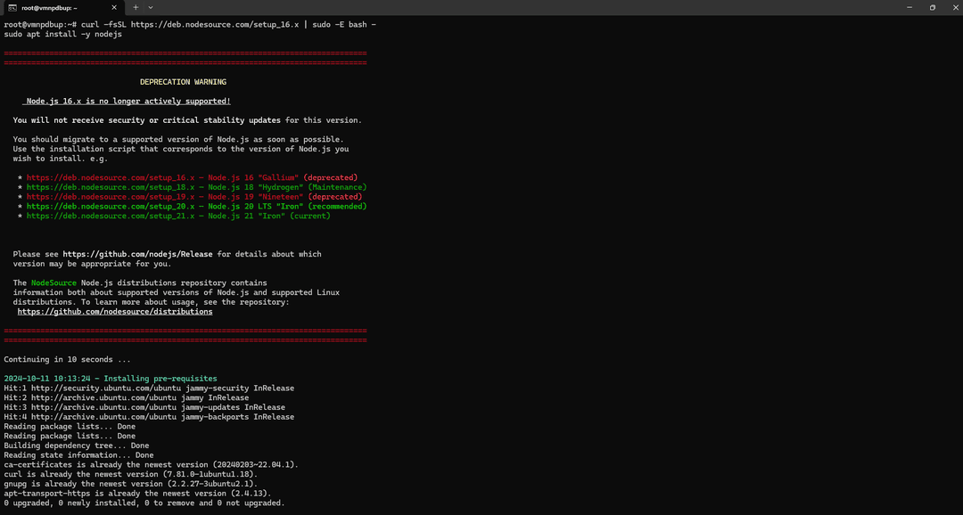Expand the new tab profile dropdown chevron

[x=151, y=7]
